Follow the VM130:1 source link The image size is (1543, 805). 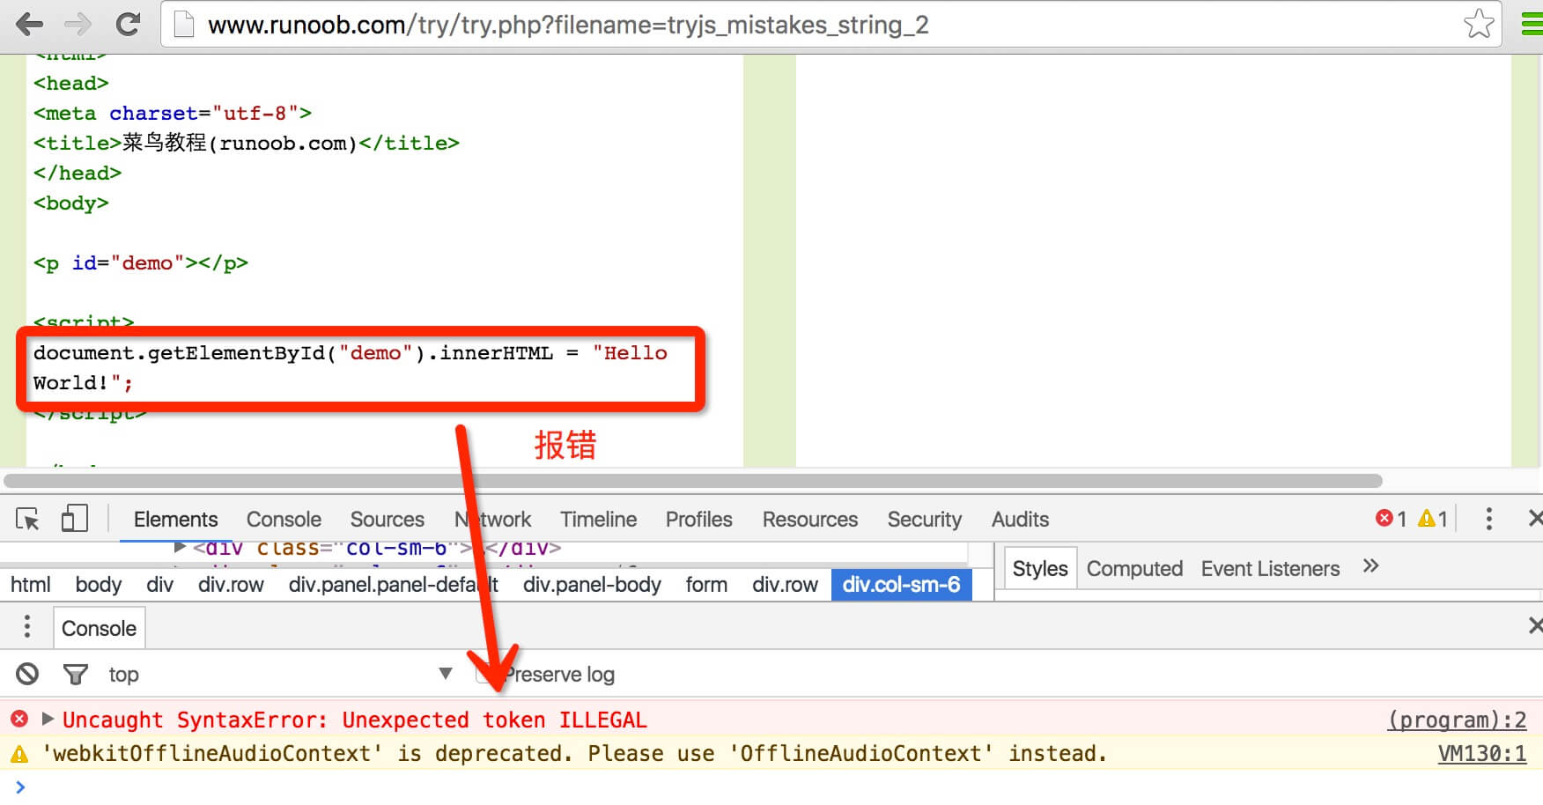1481,754
